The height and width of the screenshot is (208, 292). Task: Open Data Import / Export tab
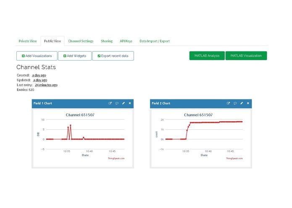click(155, 41)
